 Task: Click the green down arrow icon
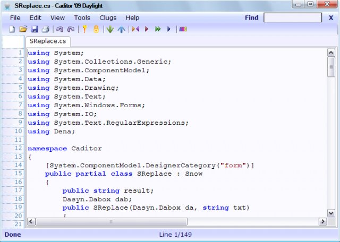click(x=110, y=29)
